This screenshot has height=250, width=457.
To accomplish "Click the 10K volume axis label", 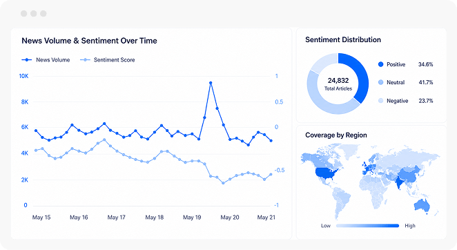I will [24, 76].
